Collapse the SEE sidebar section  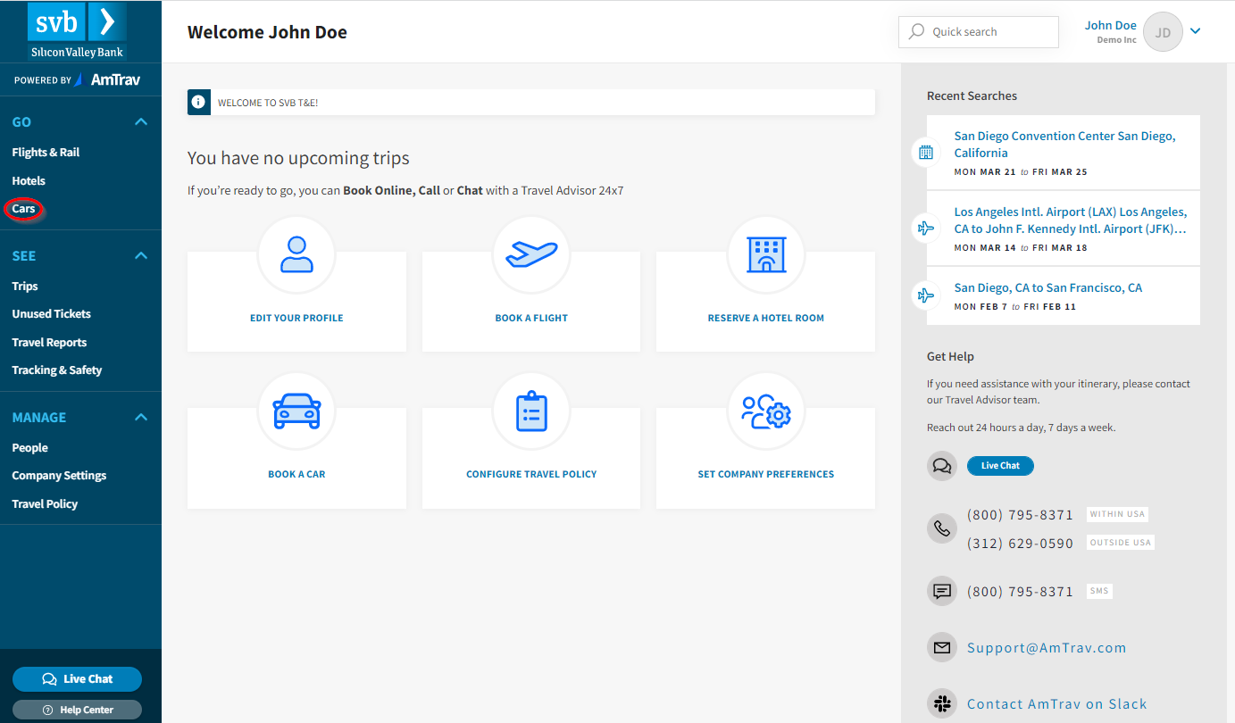[x=140, y=255]
